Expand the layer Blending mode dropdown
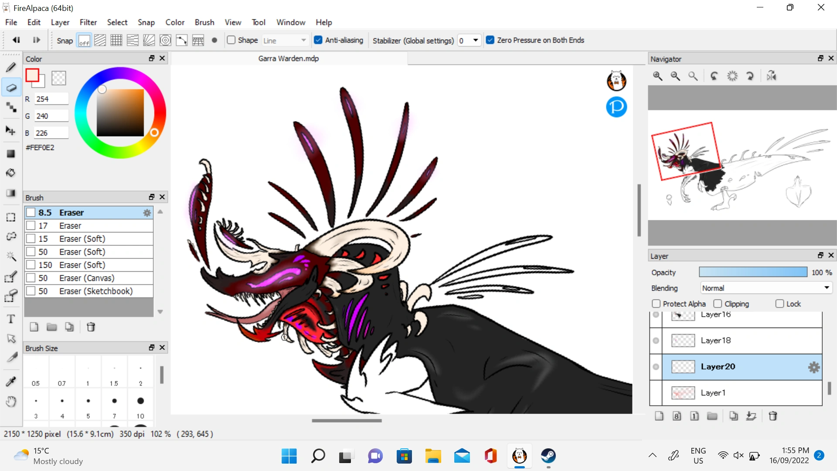The width and height of the screenshot is (837, 471). [x=766, y=288]
